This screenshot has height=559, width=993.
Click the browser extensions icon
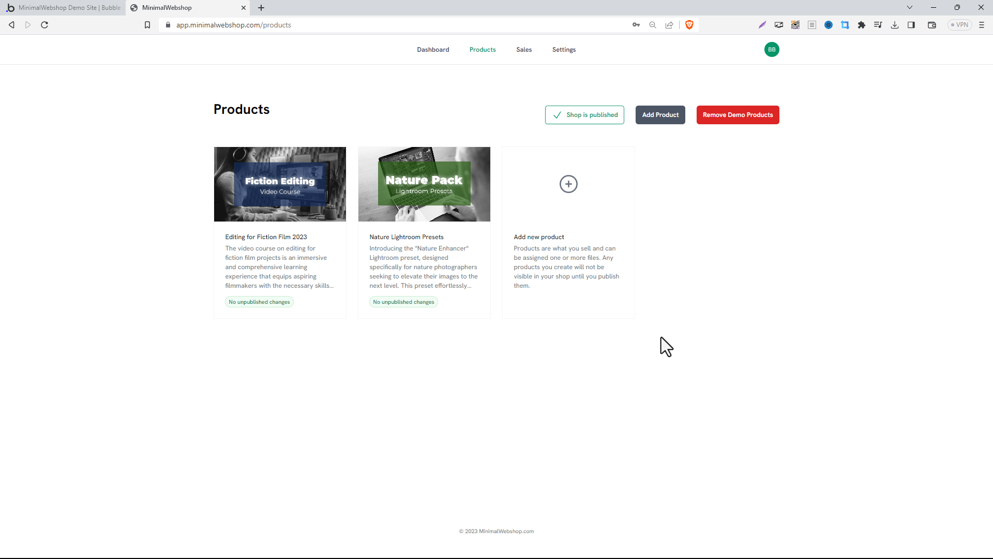pyautogui.click(x=862, y=24)
